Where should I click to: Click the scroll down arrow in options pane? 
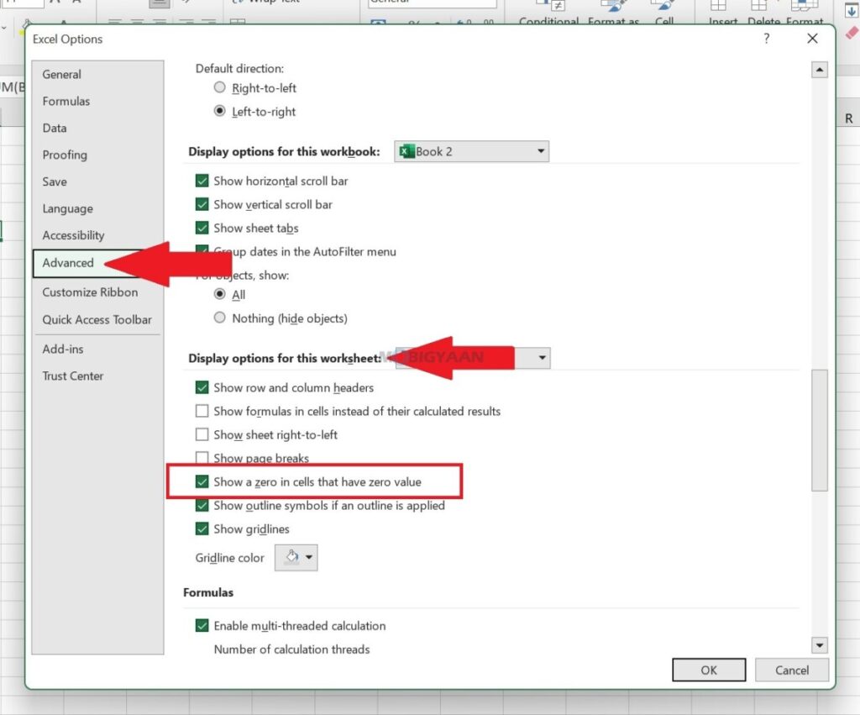click(819, 644)
